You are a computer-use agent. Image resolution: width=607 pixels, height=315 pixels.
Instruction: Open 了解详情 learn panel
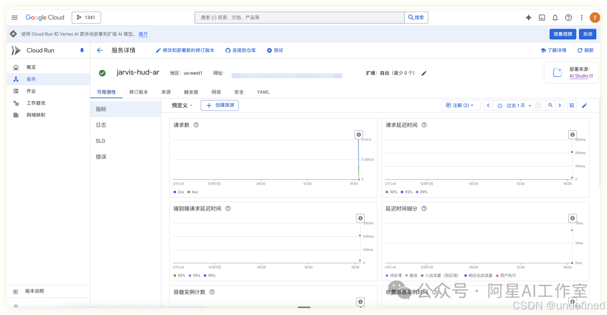pos(554,51)
